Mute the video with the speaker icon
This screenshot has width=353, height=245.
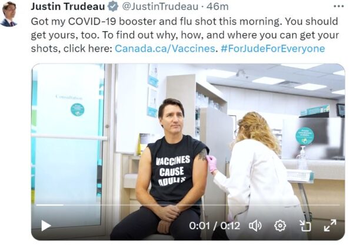point(255,226)
